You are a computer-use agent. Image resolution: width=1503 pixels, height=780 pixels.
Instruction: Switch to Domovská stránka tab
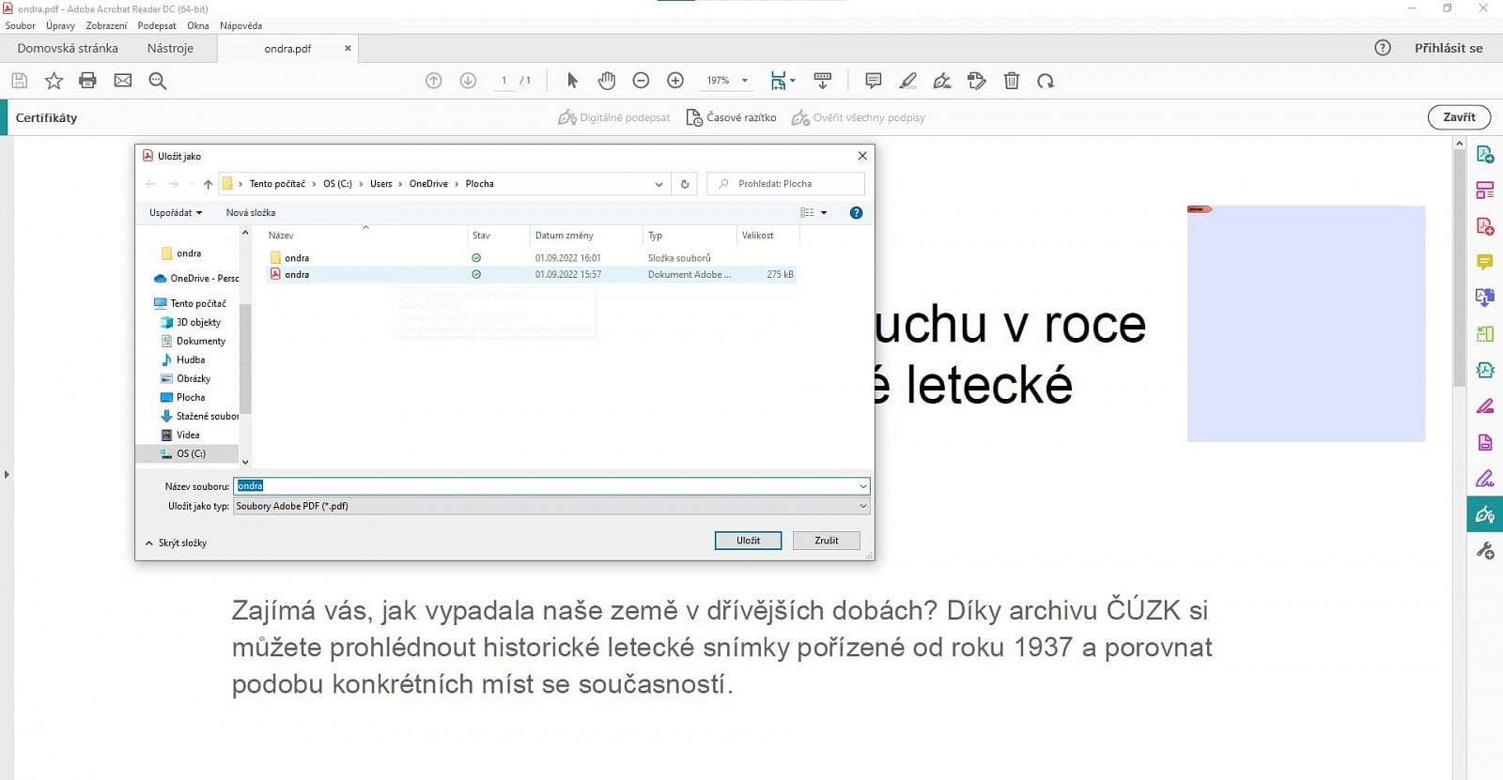(x=68, y=48)
